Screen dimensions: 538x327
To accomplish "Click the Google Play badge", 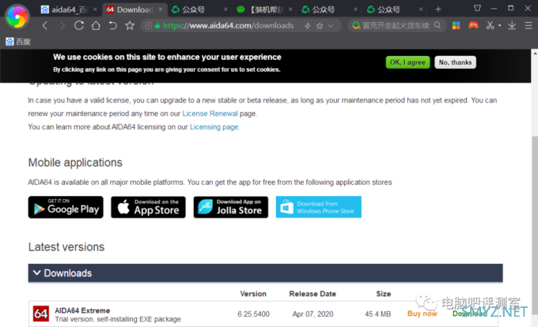I will (66, 207).
